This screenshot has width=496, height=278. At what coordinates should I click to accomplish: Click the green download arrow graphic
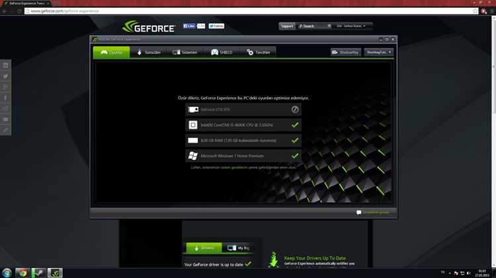point(274,260)
